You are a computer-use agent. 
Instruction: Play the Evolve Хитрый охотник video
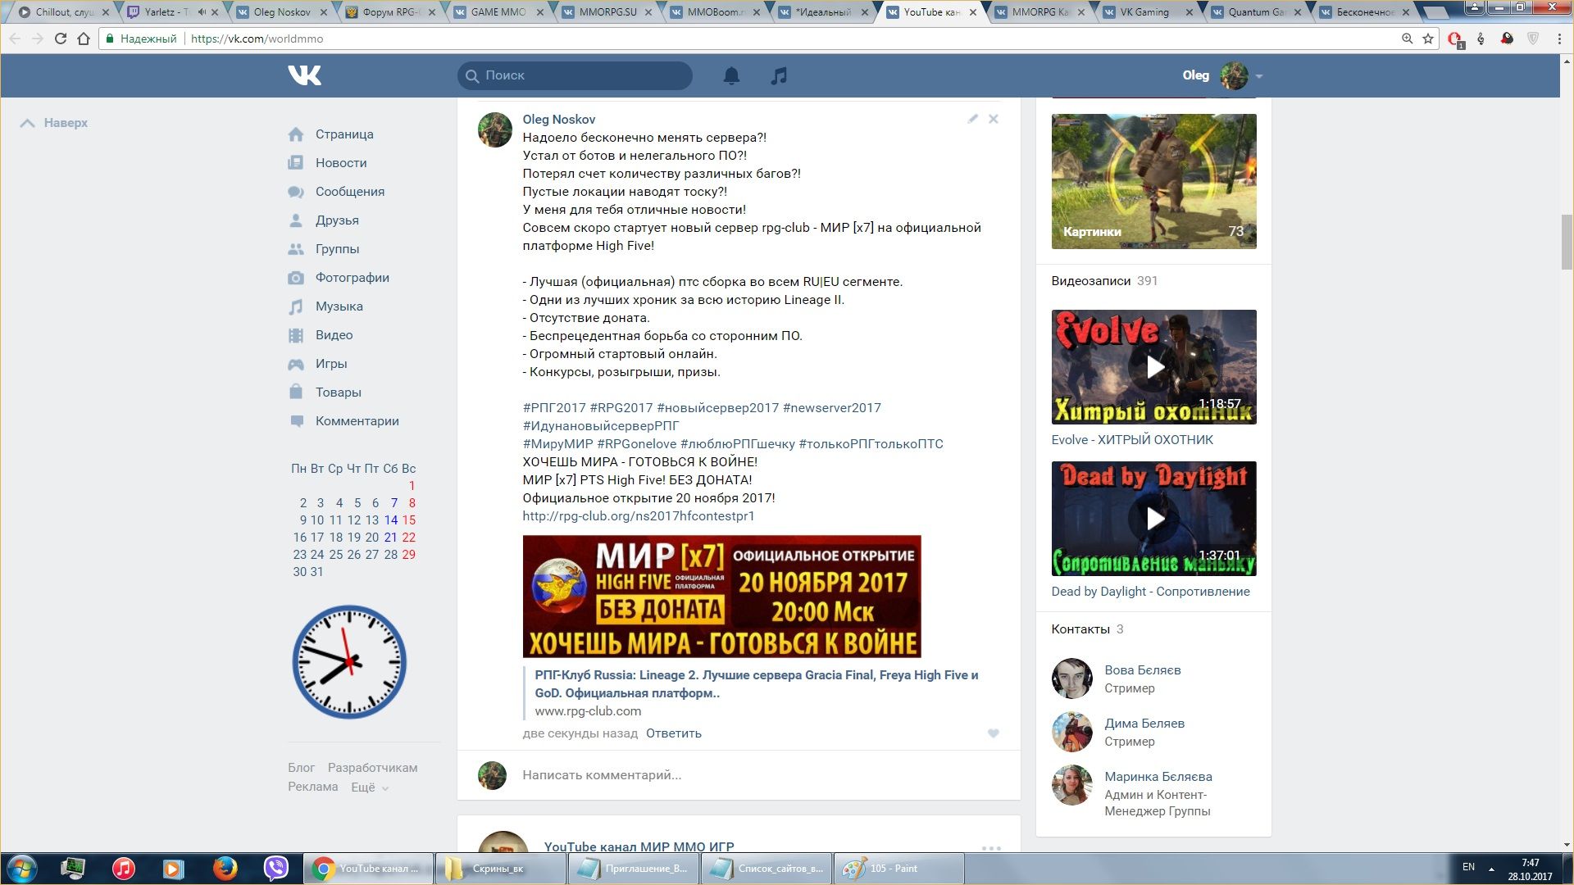(1153, 366)
